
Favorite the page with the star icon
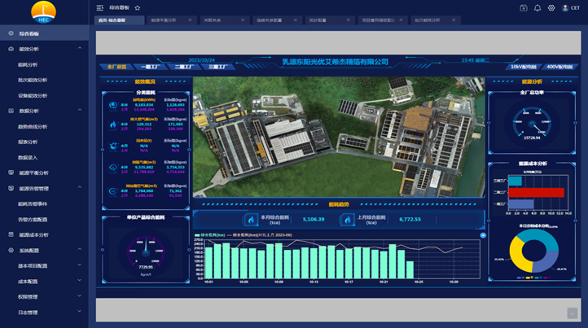point(138,8)
